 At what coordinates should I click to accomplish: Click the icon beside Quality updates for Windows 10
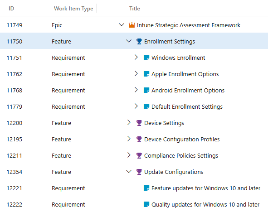click(146, 204)
